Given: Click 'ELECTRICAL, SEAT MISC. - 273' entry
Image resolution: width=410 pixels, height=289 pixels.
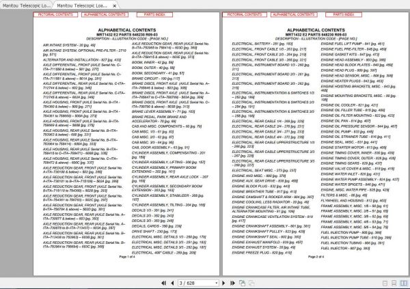Looking at the screenshot, I should coord(264,171).
